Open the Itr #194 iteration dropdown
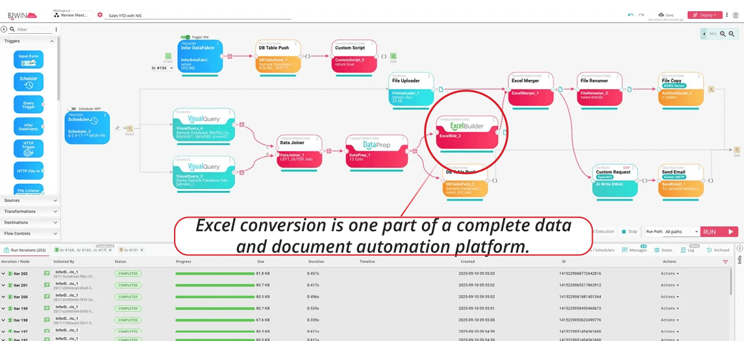 [162, 68]
